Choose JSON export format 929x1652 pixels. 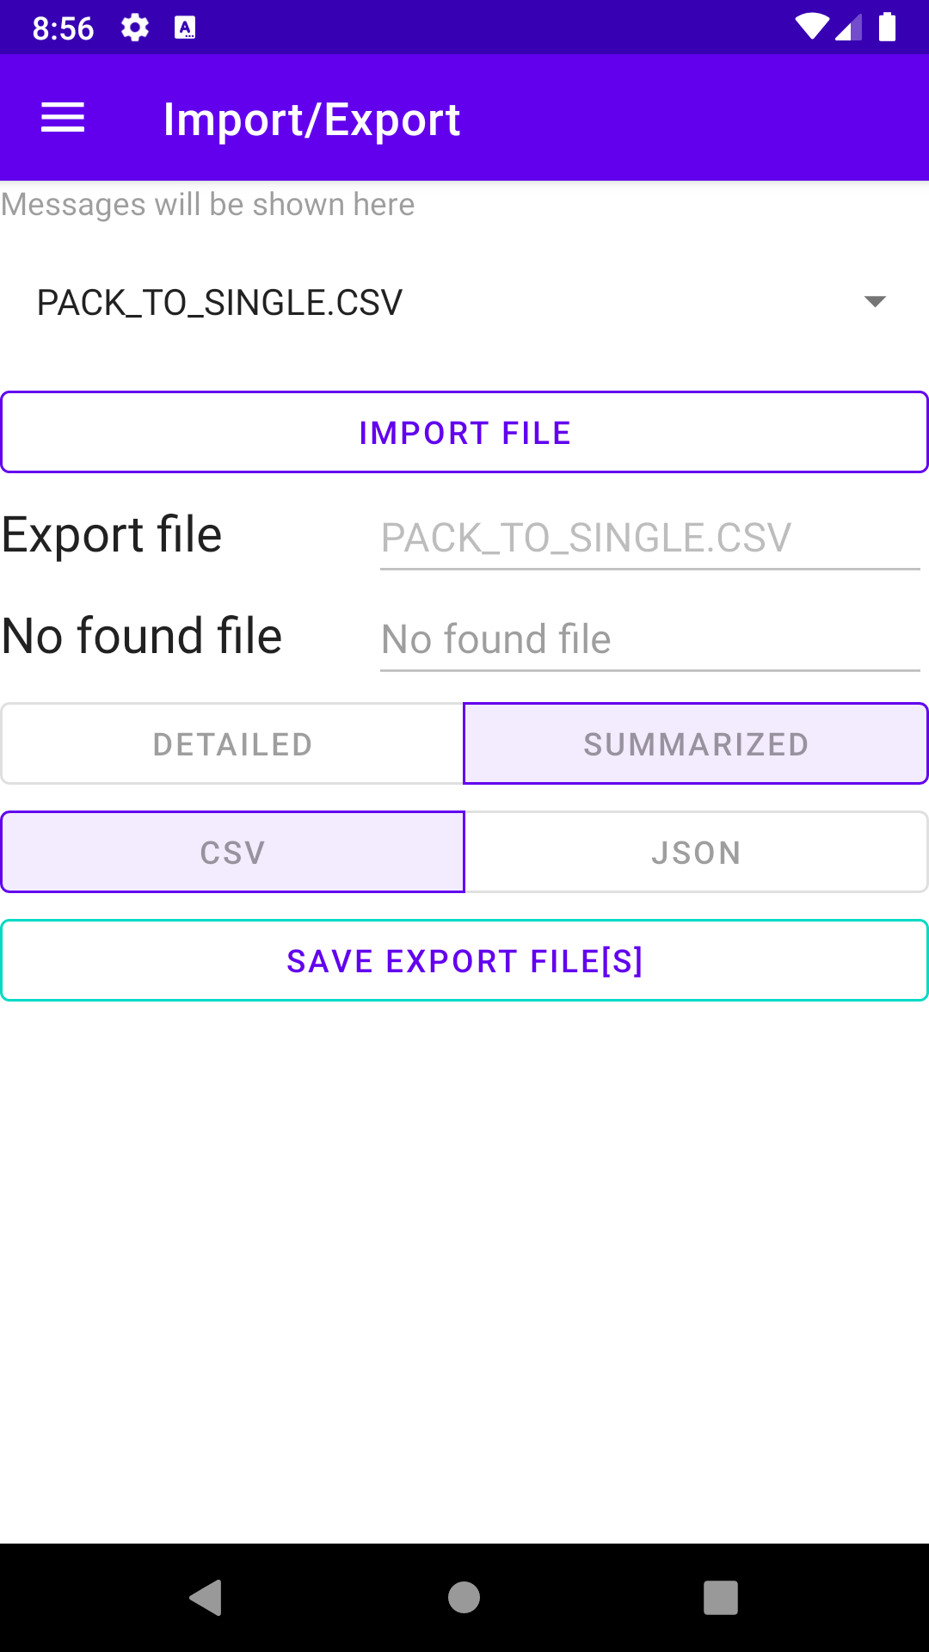696,853
